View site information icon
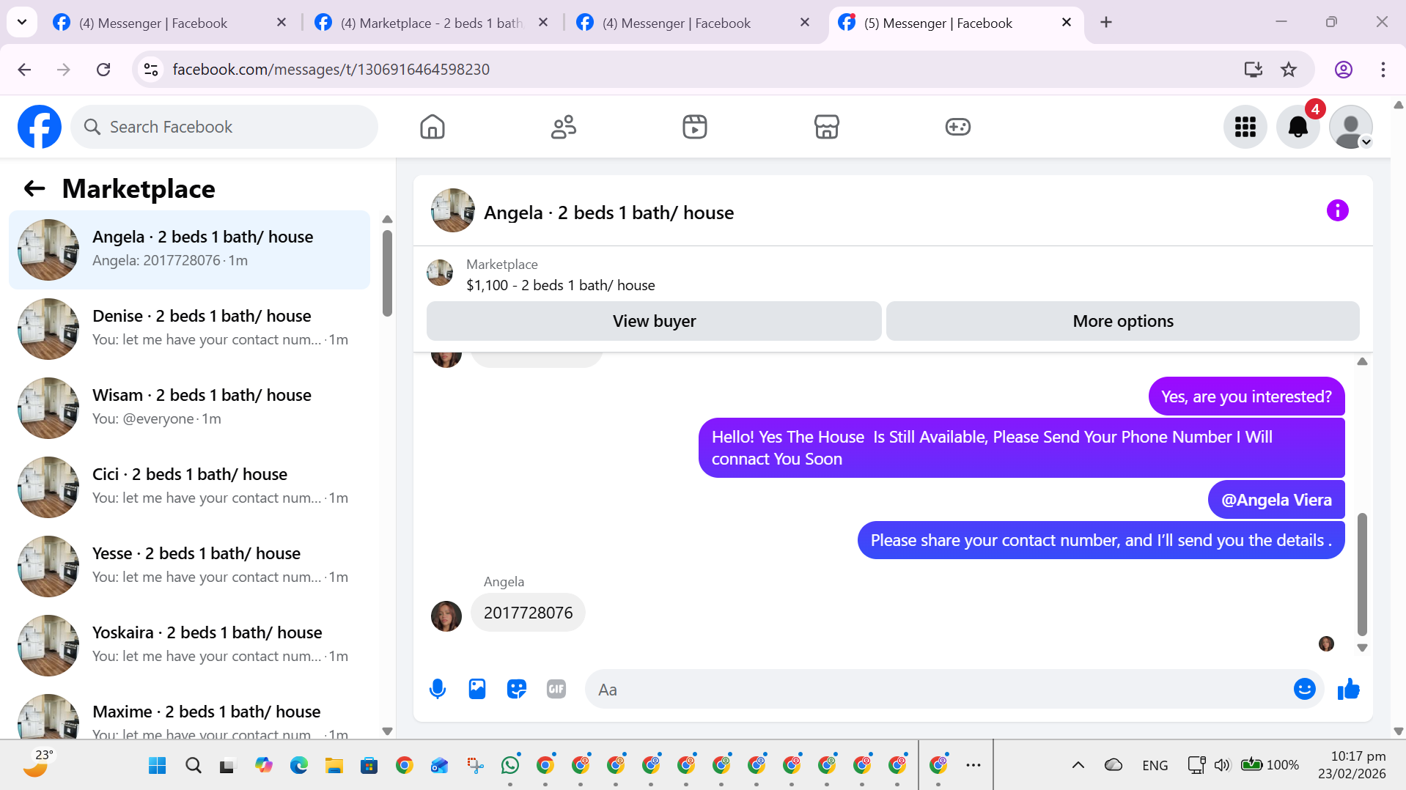 pyautogui.click(x=151, y=70)
